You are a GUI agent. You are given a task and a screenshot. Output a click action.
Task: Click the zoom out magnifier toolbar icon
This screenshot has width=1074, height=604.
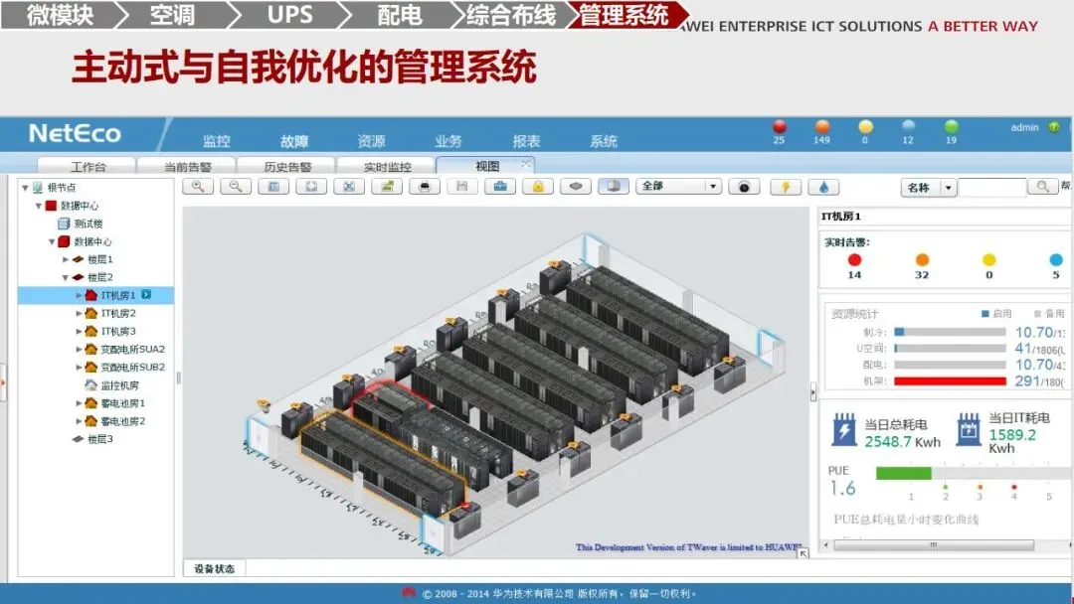236,187
